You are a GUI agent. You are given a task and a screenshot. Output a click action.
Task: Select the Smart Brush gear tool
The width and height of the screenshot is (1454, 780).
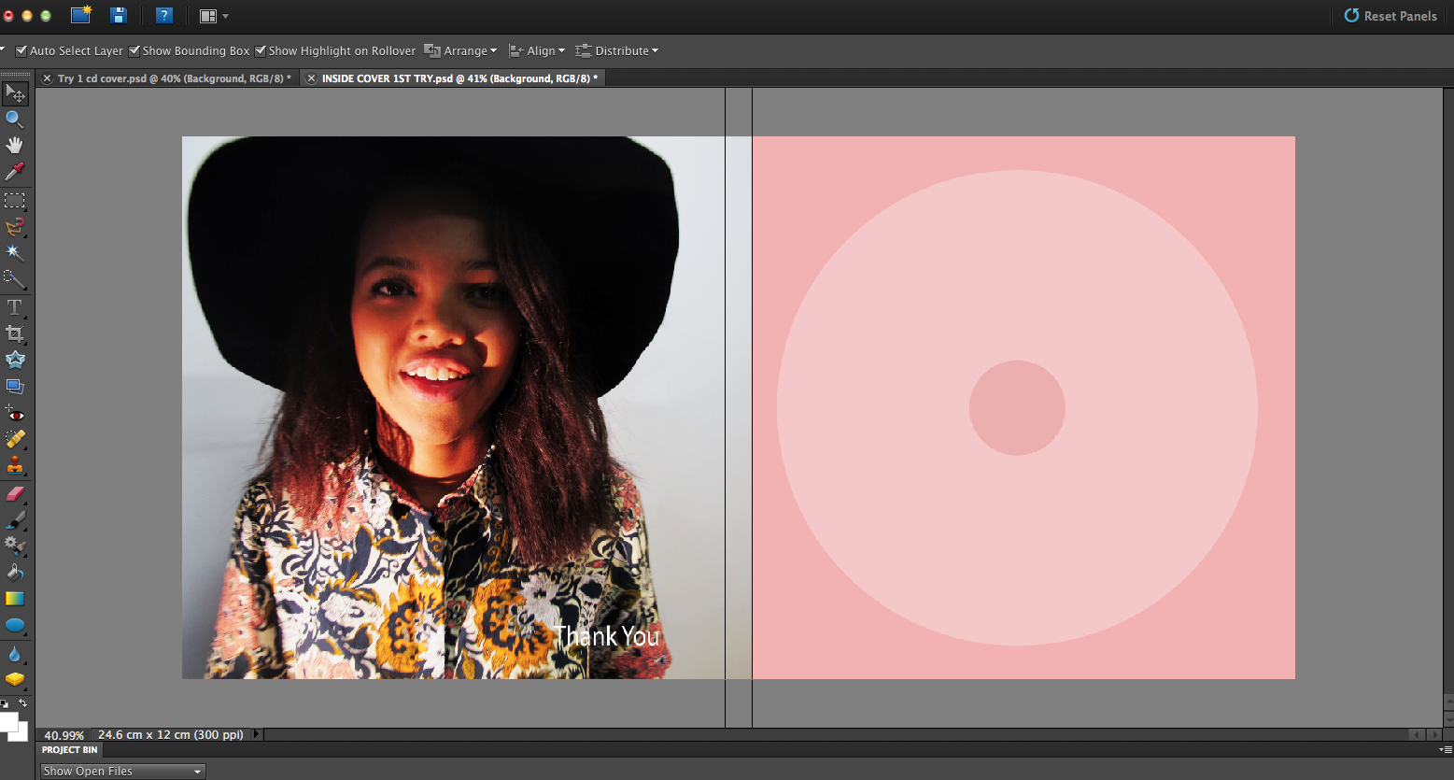pos(15,546)
